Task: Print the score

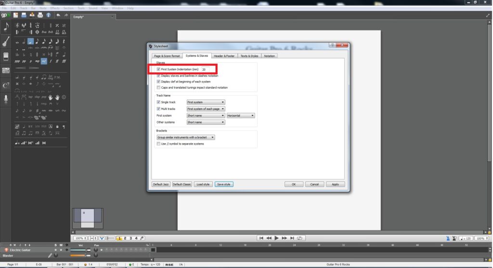Action: 40,15
